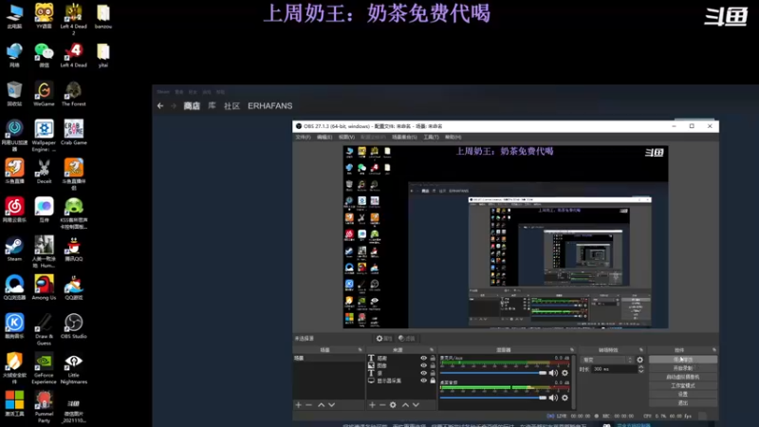The width and height of the screenshot is (759, 427).
Task: Open OBS 文件(F) menu
Action: coord(303,137)
